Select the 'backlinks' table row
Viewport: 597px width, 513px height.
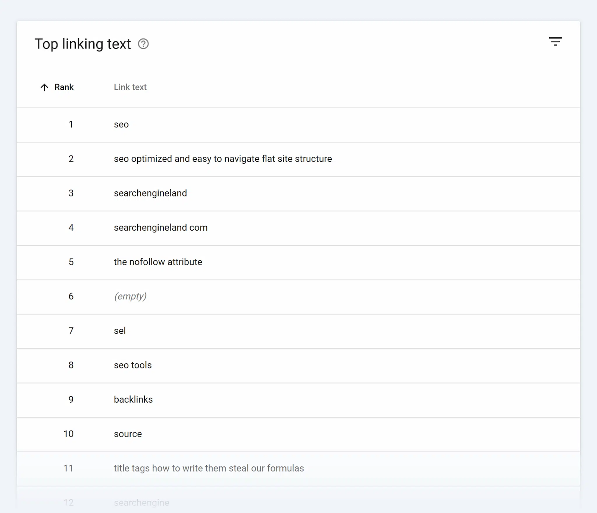click(x=133, y=399)
